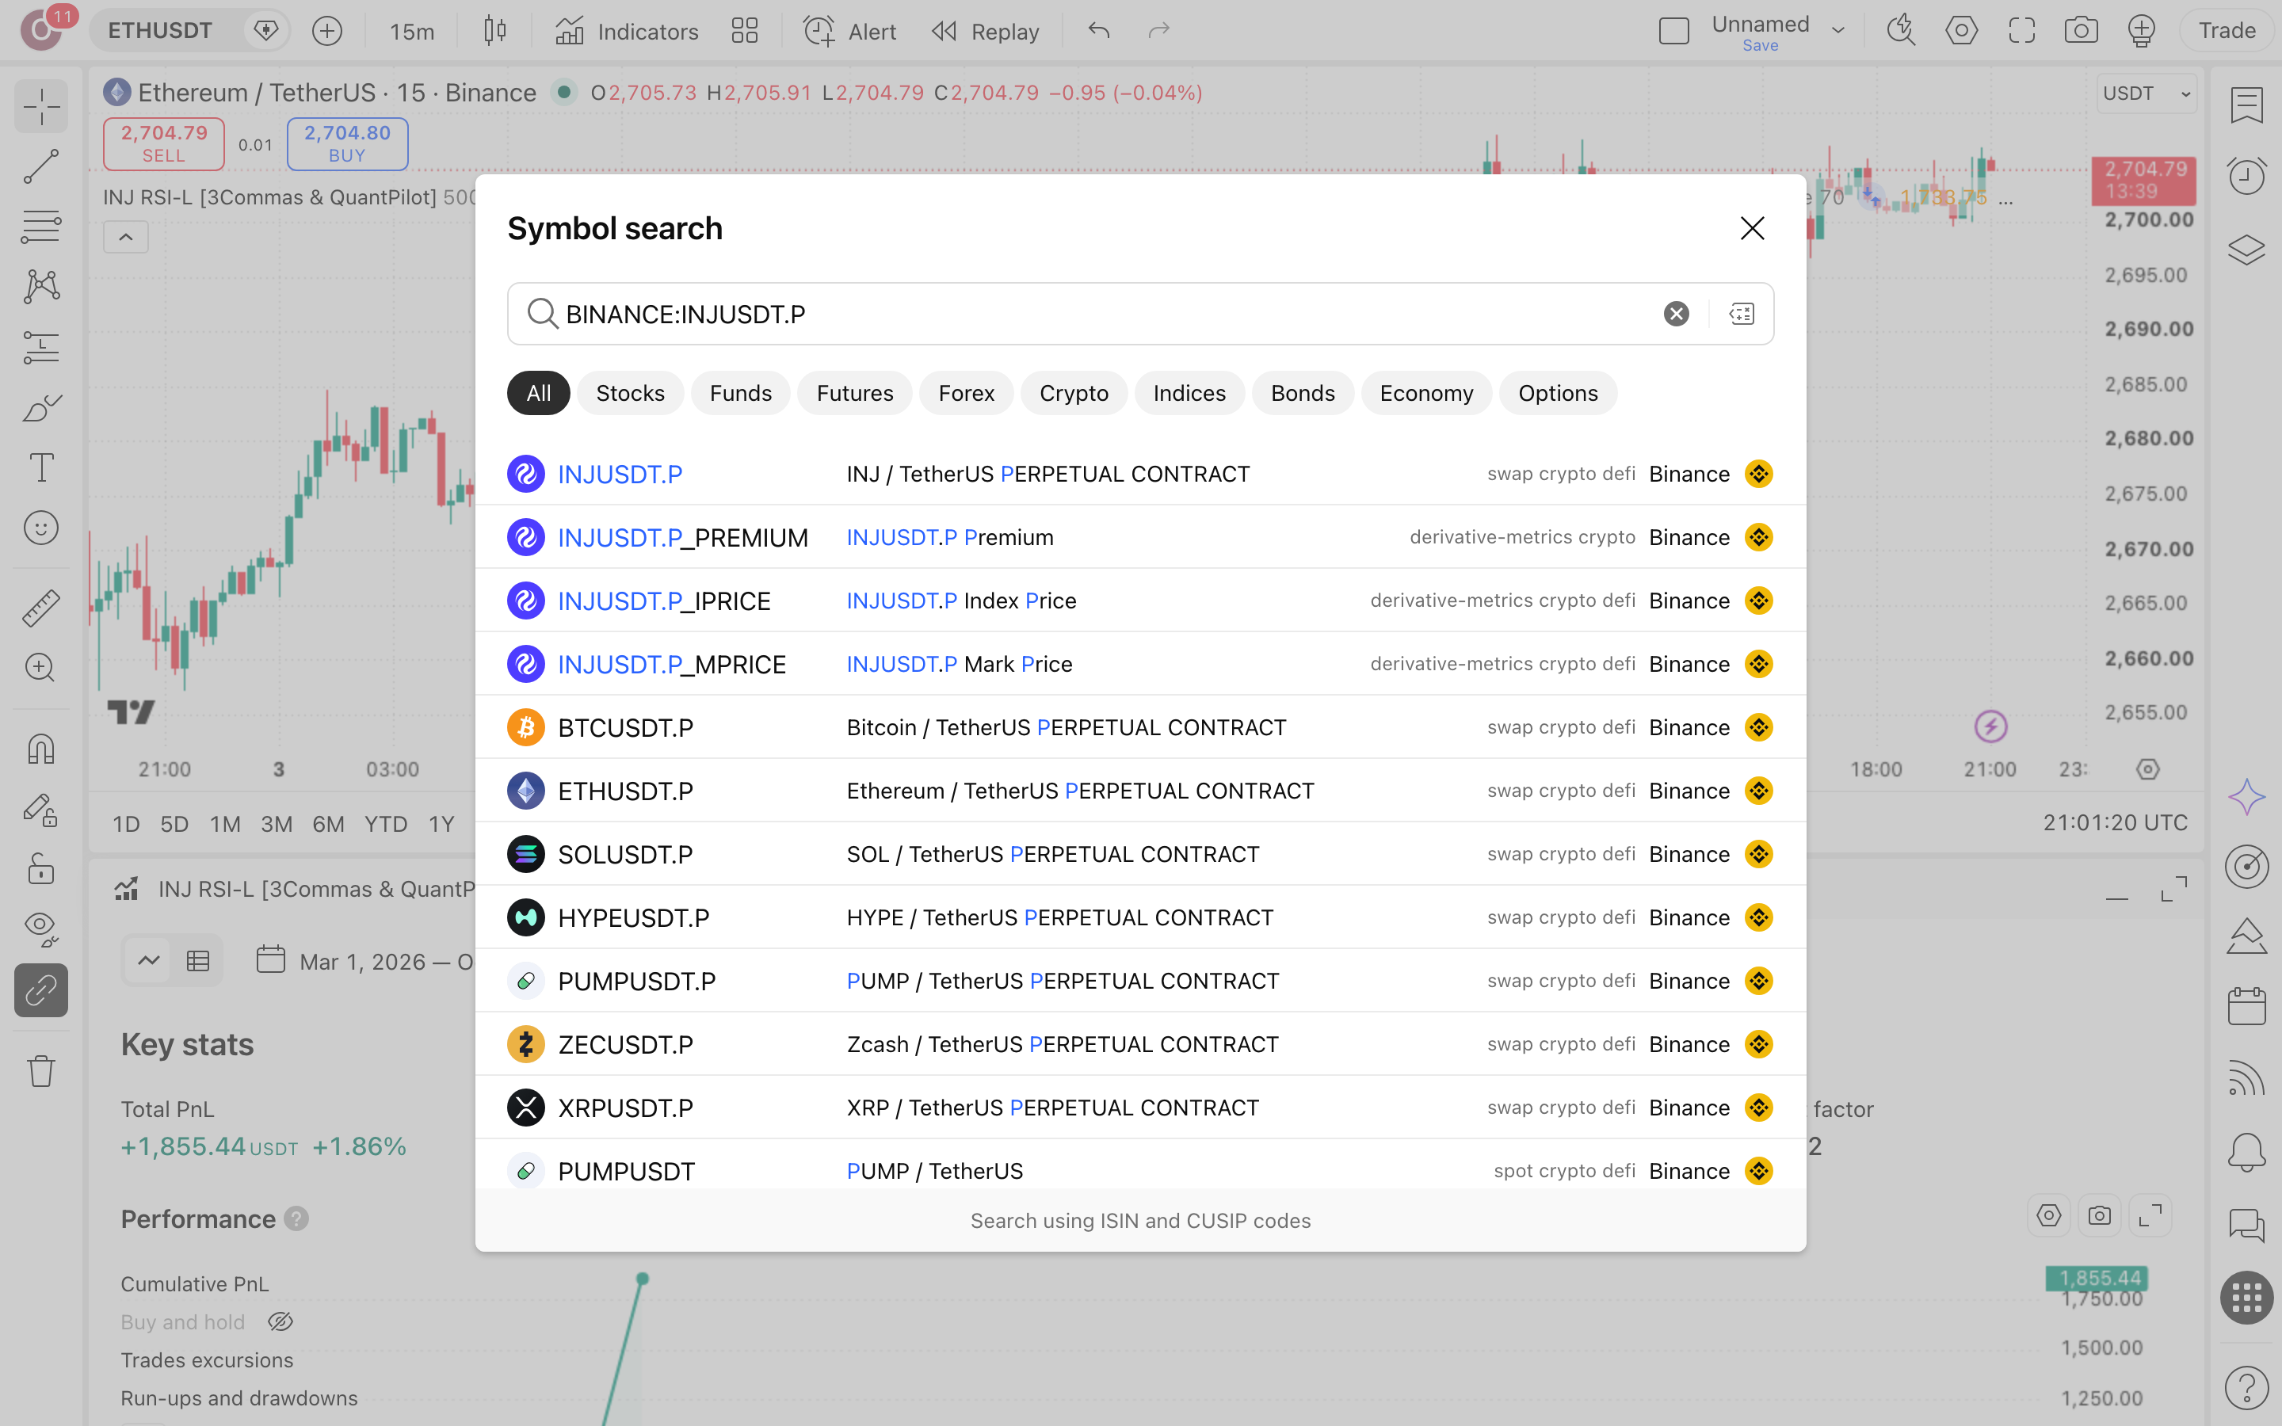
Task: Take a chart snapshot with camera icon
Action: tap(2080, 30)
